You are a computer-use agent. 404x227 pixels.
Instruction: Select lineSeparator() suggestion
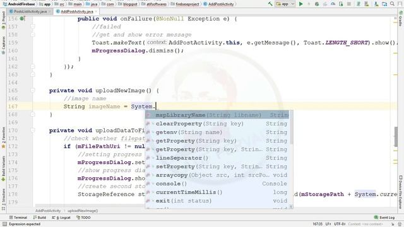(x=217, y=158)
